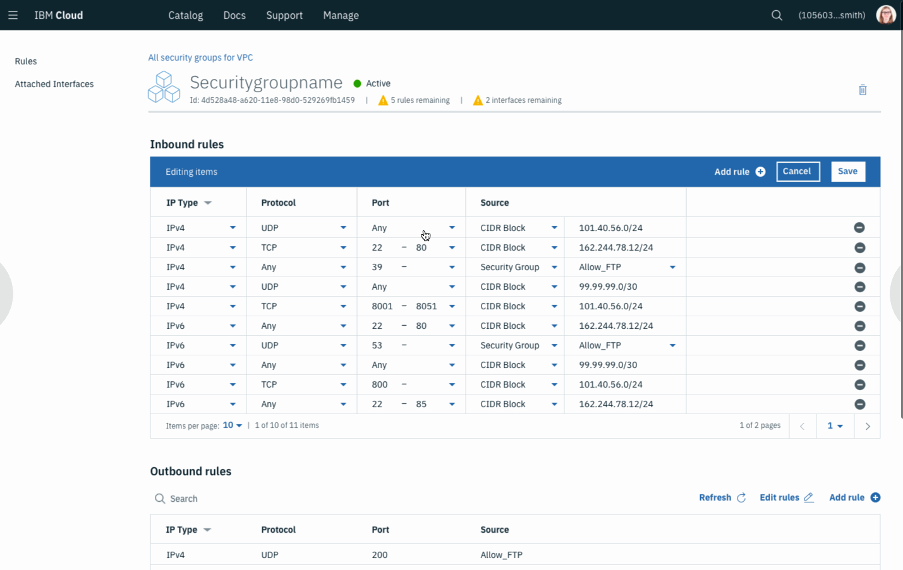Screen dimensions: 903x570
Task: Delete security group with trash icon
Action: [x=863, y=90]
